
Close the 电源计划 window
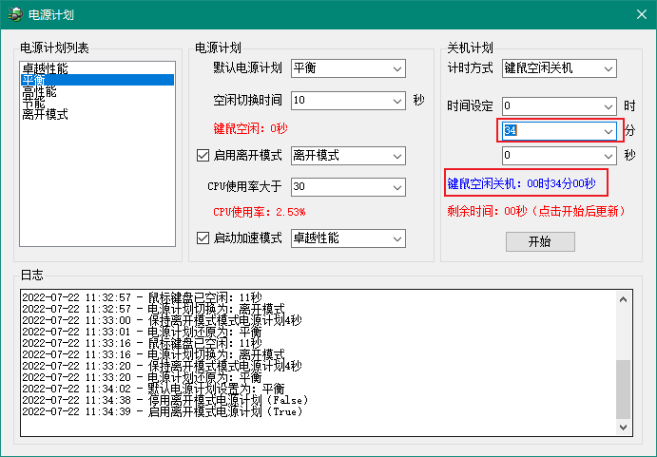point(642,14)
